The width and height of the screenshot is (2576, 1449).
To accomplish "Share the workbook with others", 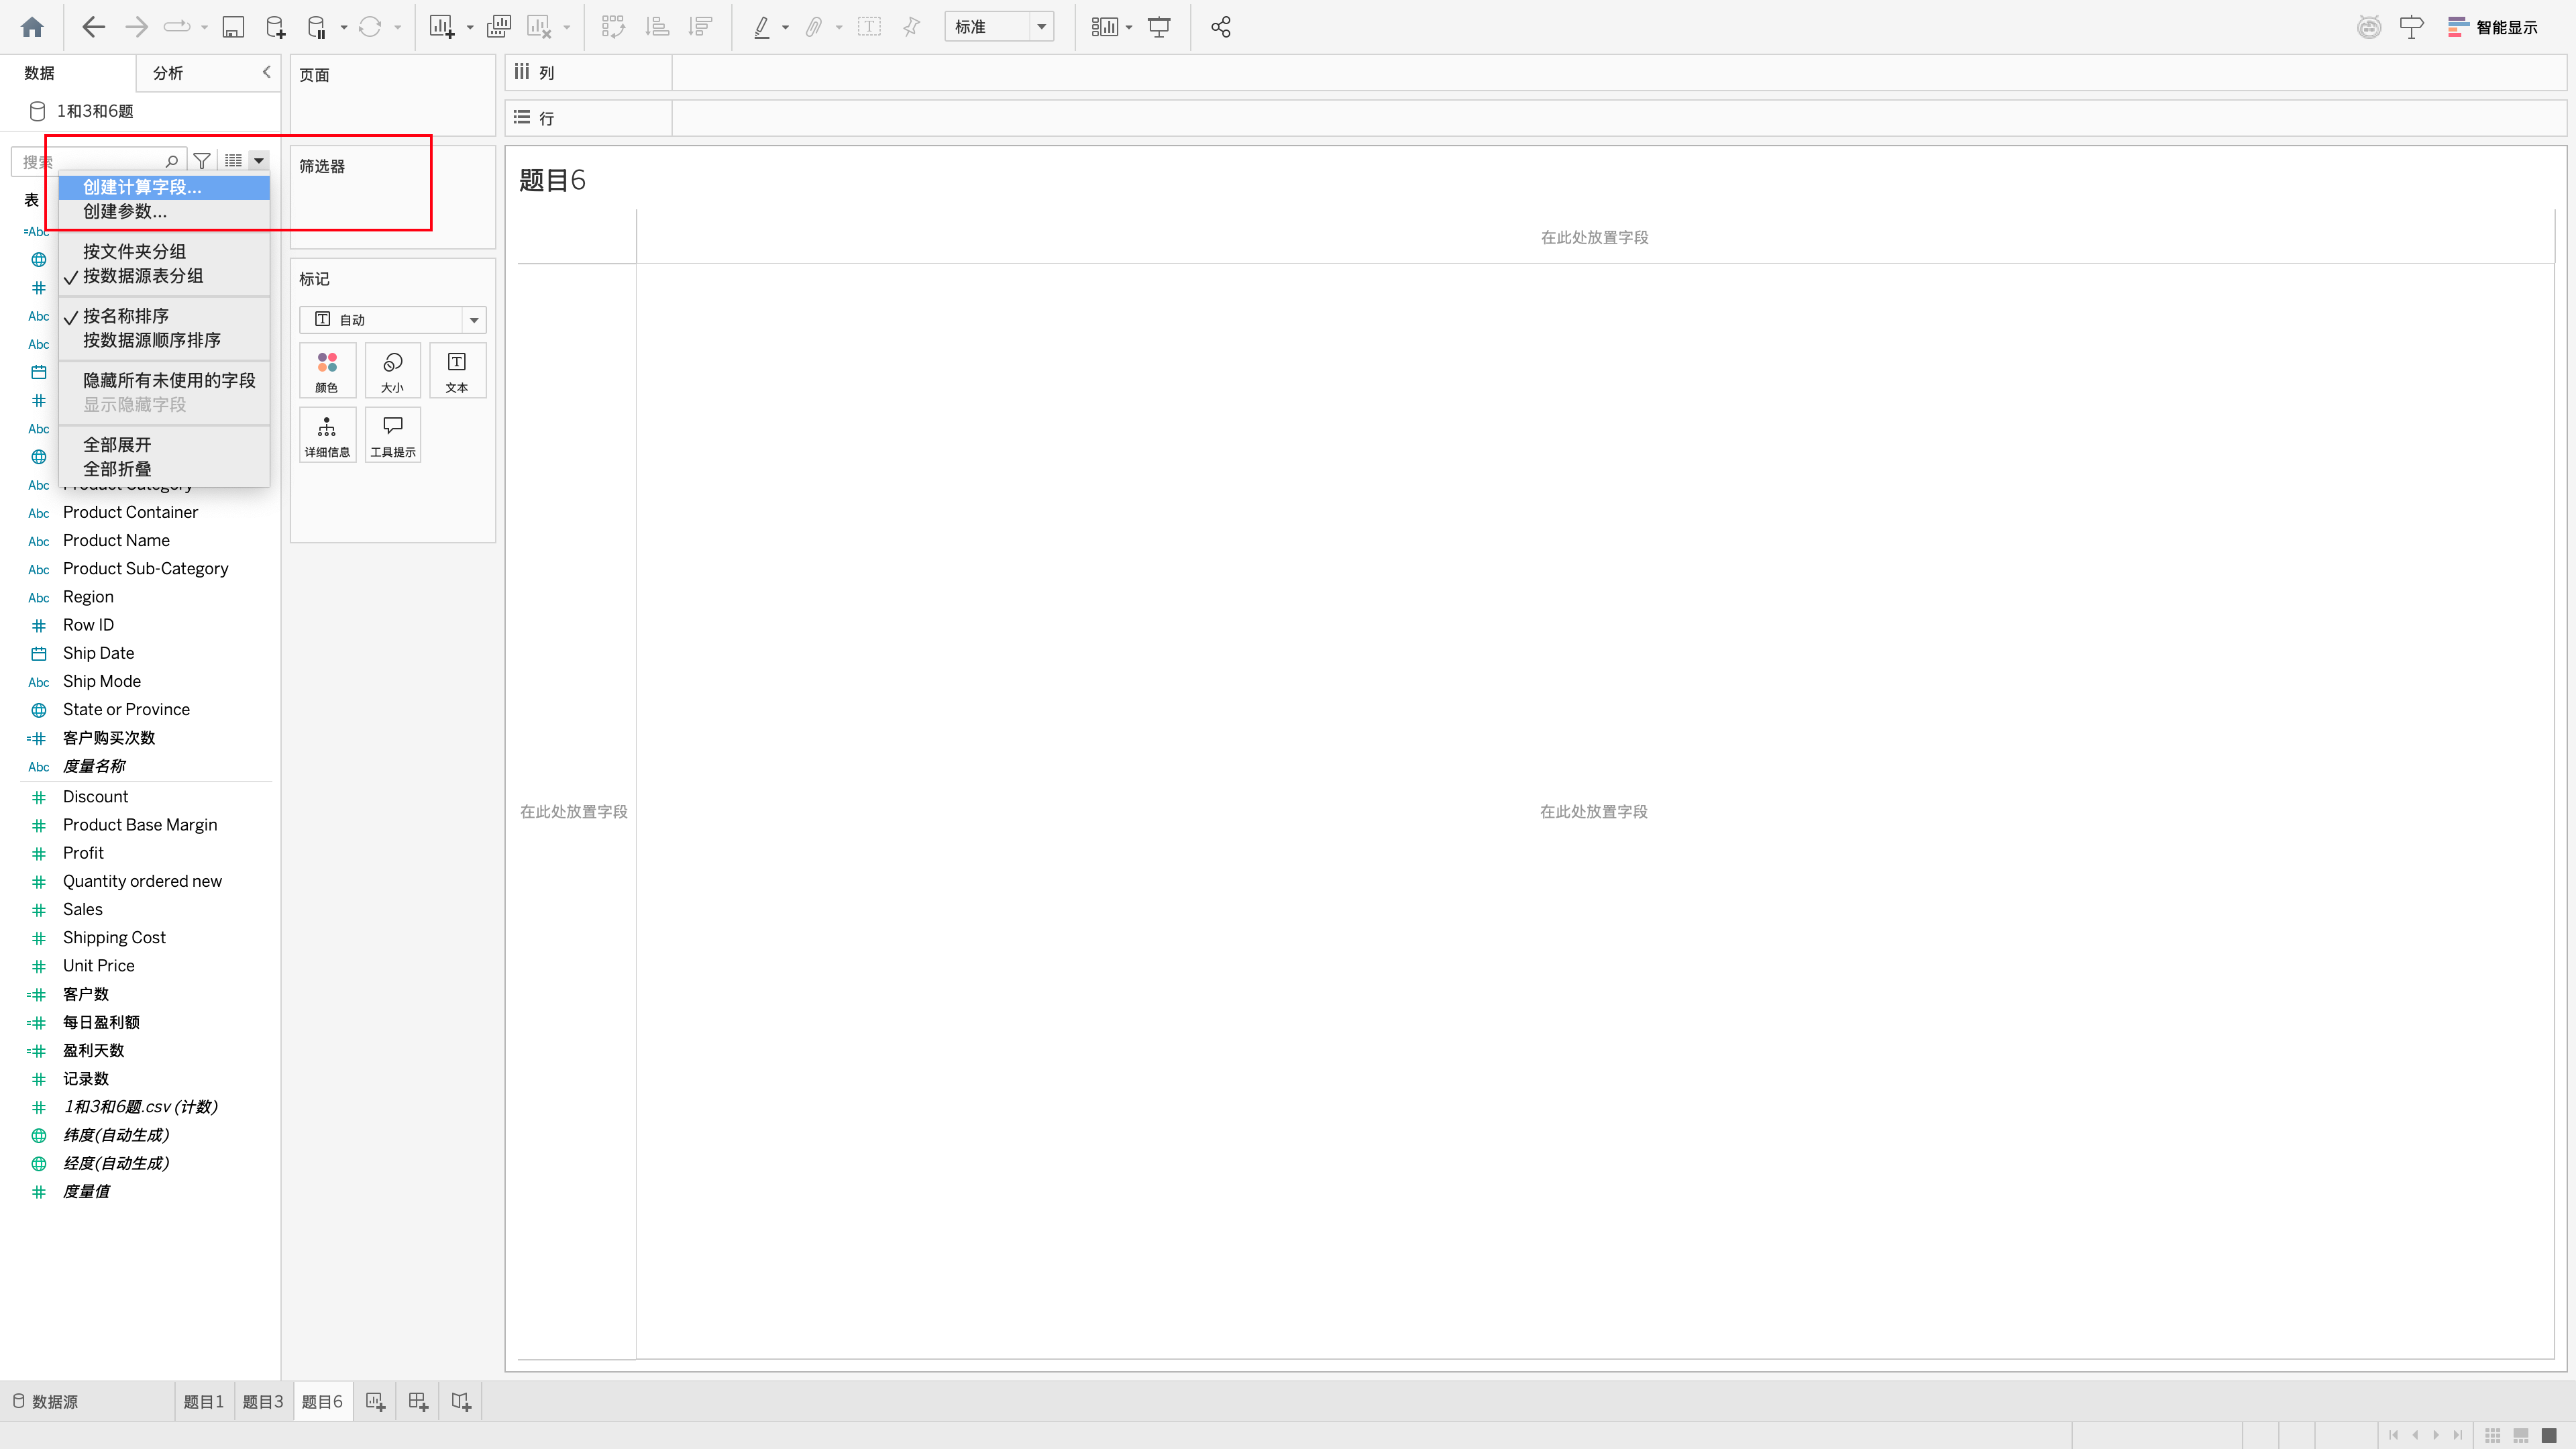I will (1220, 27).
